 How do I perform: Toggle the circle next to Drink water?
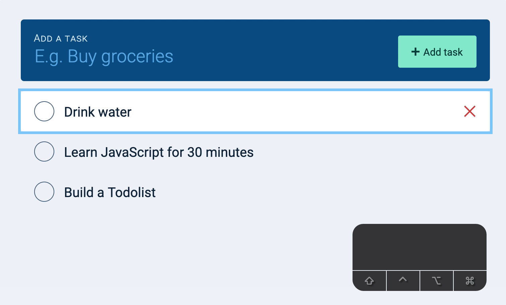coord(44,111)
